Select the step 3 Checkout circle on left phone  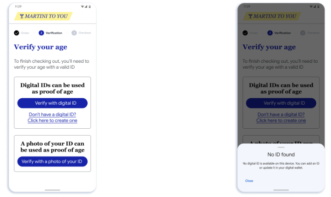tap(74, 33)
